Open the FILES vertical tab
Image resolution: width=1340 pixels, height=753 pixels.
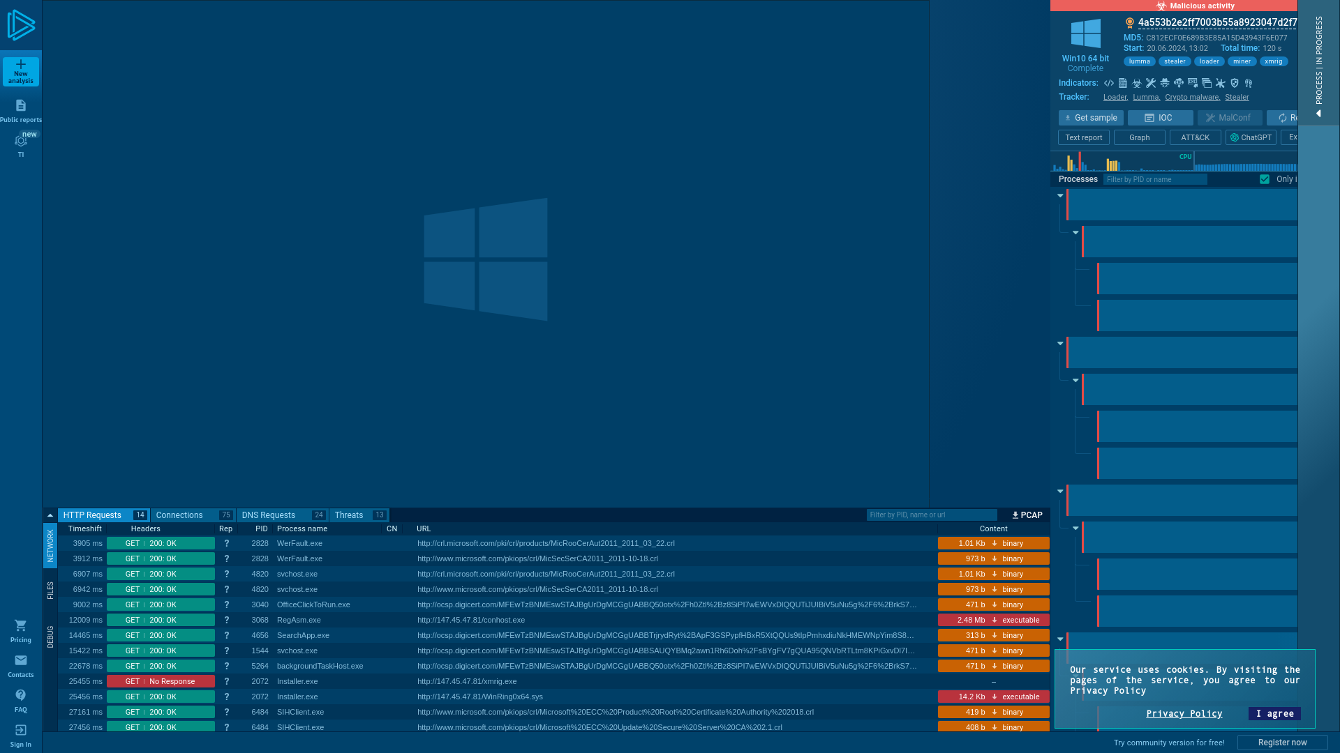coord(50,591)
